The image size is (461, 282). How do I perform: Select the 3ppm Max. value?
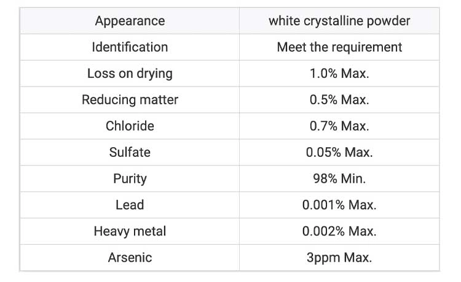[339, 257]
